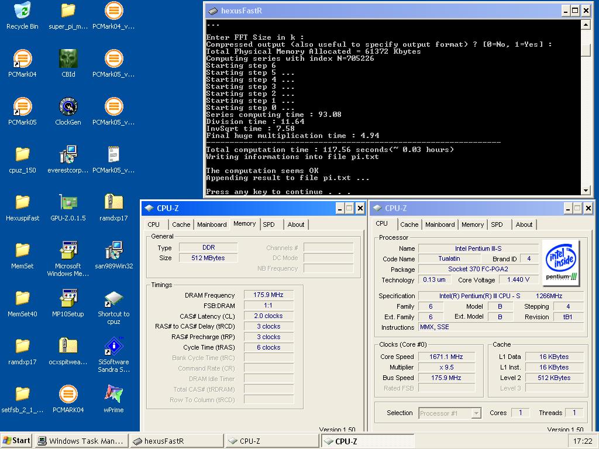The height and width of the screenshot is (449, 599).
Task: Launch the GPU-Z.0.1.5 icon
Action: click(x=68, y=202)
